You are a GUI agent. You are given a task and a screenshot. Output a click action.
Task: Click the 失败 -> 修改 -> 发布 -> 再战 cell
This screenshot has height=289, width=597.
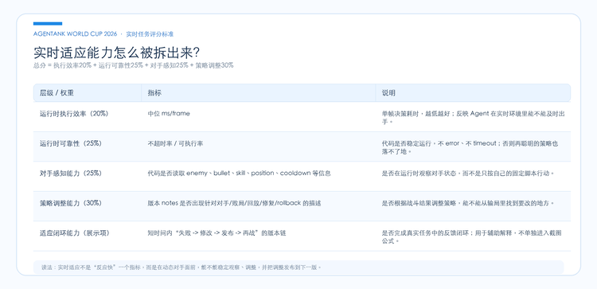pyautogui.click(x=217, y=233)
